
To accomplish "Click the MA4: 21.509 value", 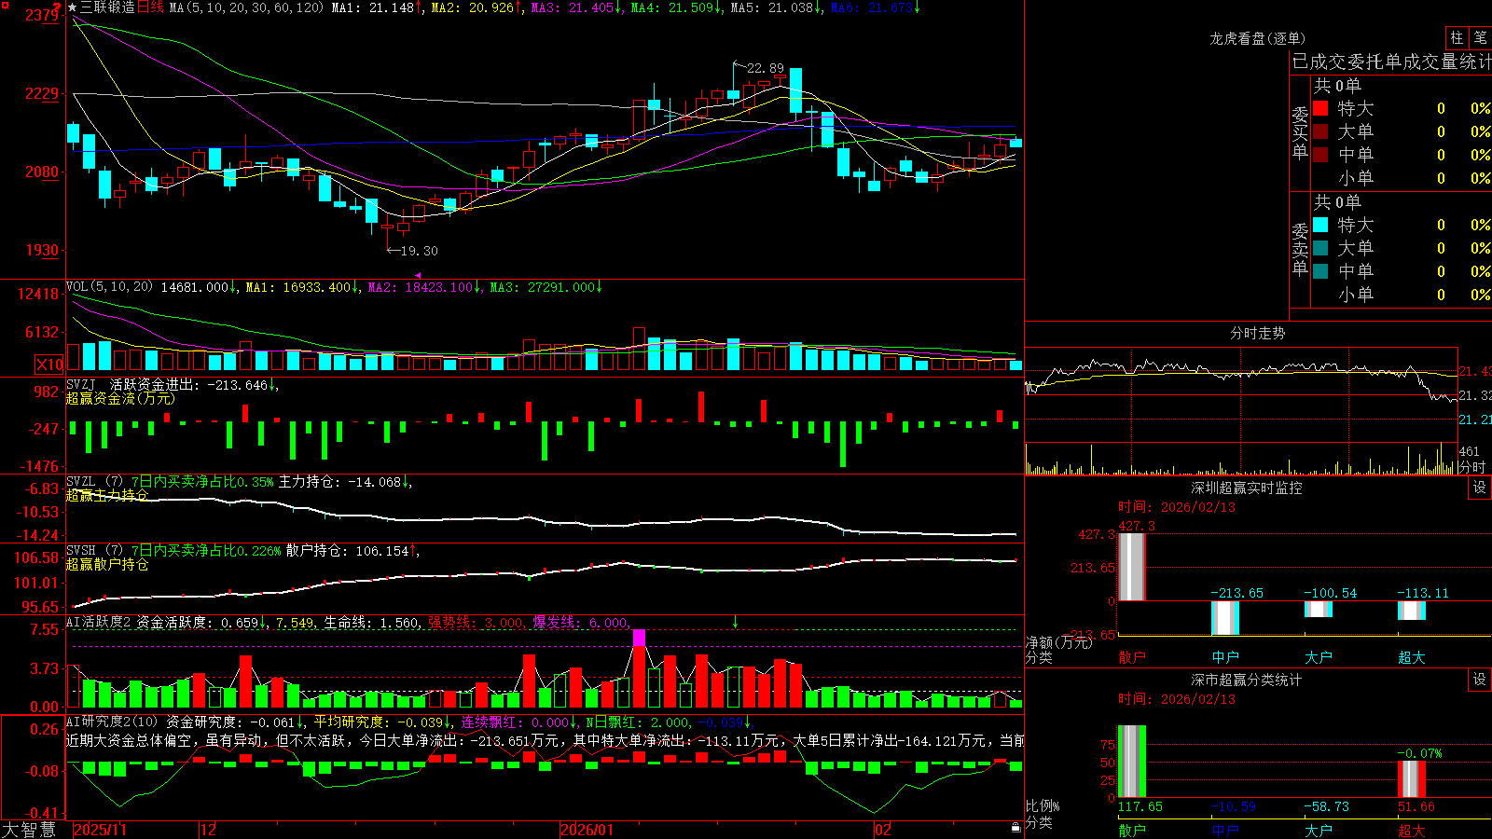I will pyautogui.click(x=672, y=7).
